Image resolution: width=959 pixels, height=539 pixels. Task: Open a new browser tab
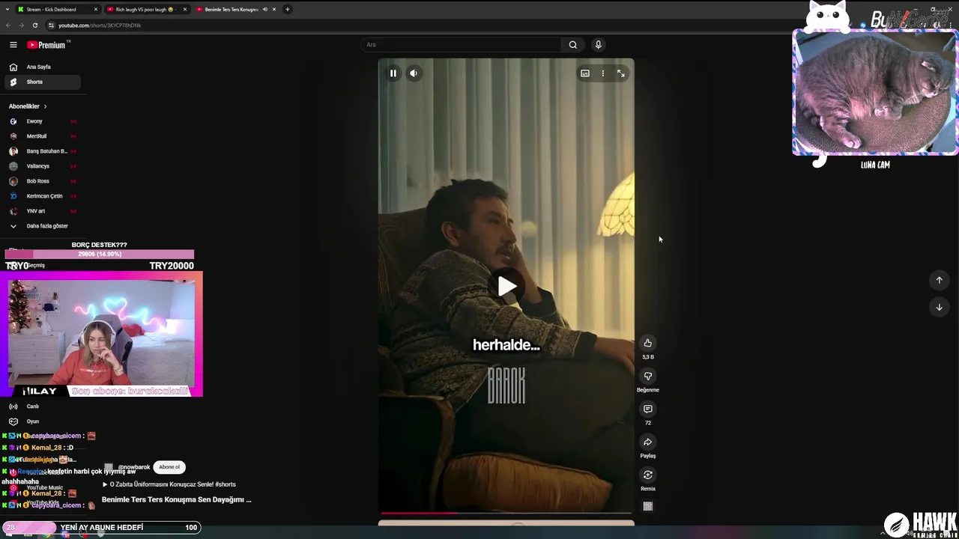288,10
